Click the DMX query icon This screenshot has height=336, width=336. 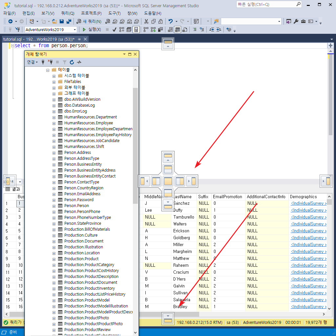[x=122, y=21]
